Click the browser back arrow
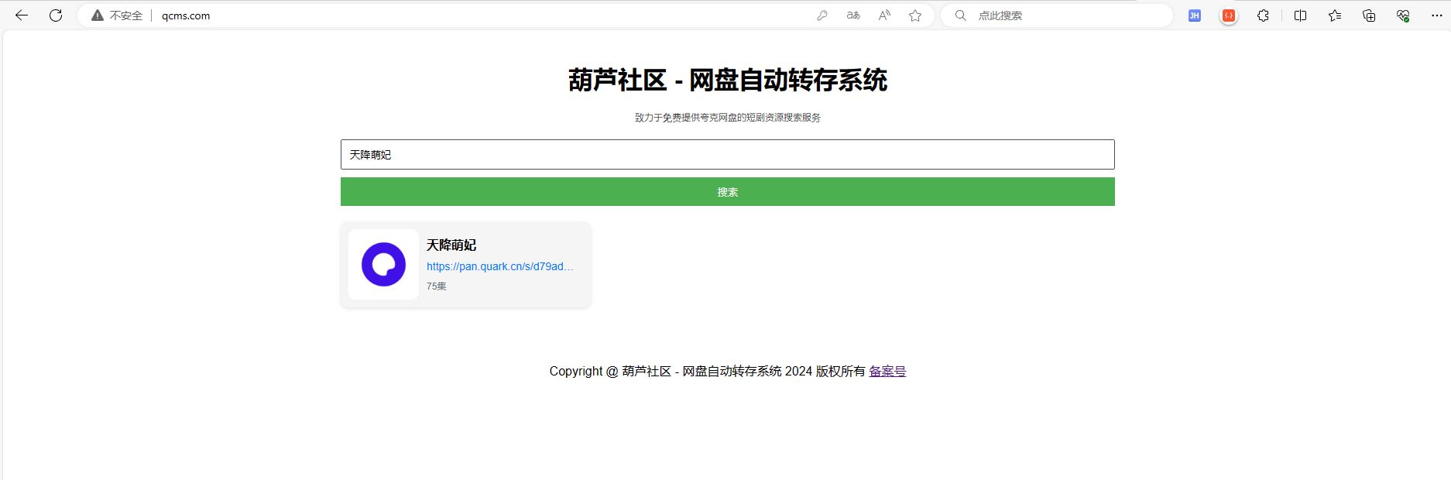This screenshot has height=480, width=1451. (x=22, y=15)
